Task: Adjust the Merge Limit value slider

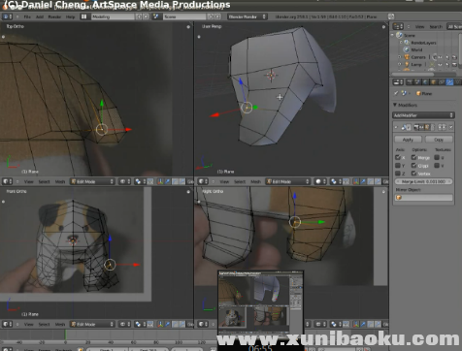Action: (x=423, y=181)
